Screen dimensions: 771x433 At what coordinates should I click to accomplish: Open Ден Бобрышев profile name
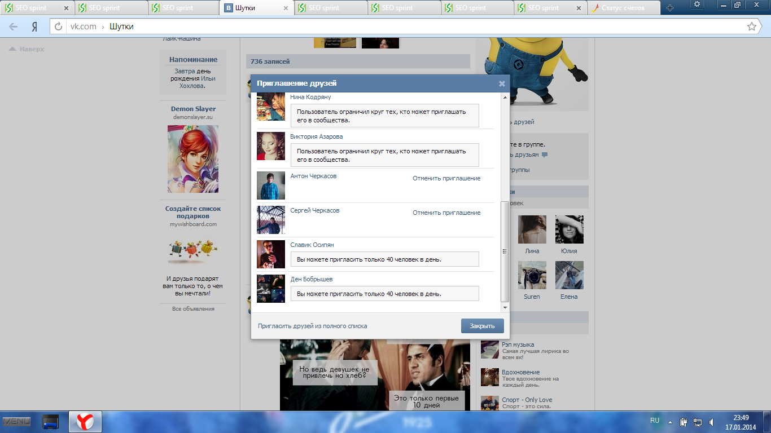[x=312, y=279]
